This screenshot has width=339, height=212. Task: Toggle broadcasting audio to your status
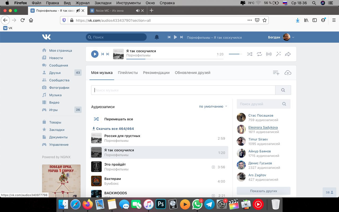[269, 54]
